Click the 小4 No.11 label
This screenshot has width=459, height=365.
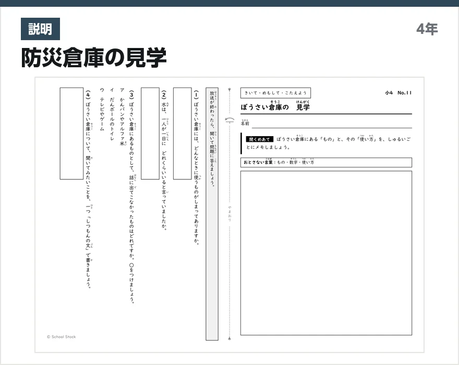[398, 93]
